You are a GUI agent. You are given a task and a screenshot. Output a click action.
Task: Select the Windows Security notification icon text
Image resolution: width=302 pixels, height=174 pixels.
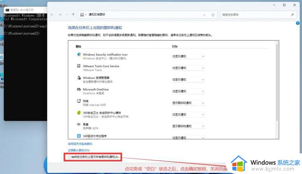pyautogui.click(x=105, y=55)
